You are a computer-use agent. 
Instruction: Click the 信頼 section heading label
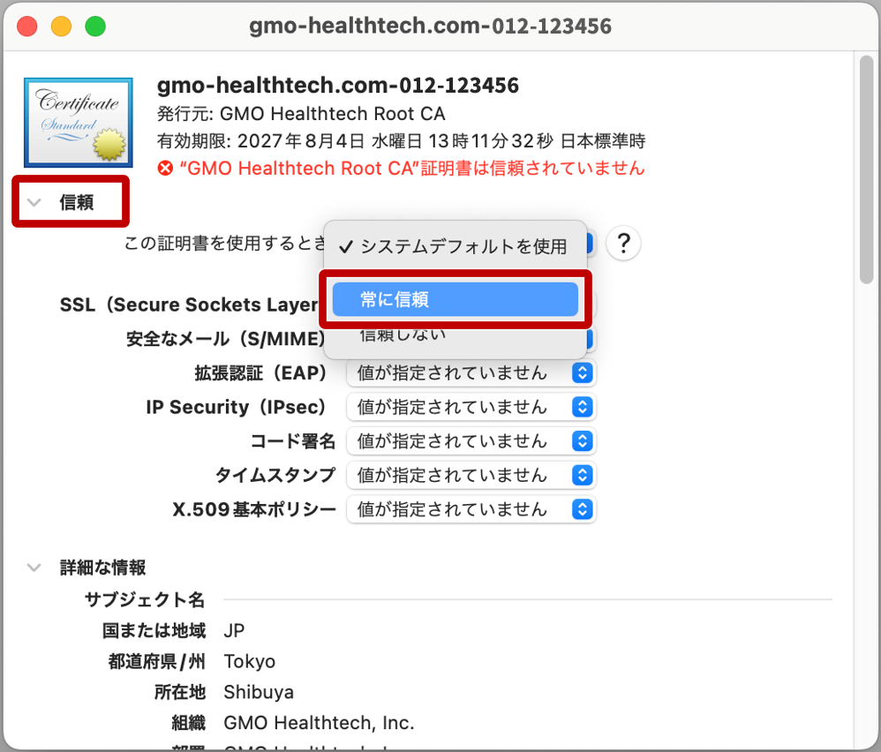[x=77, y=202]
